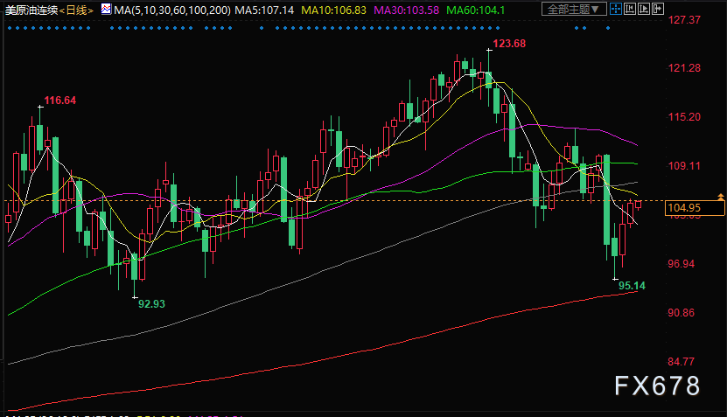Select the magenta MA30:103.58 legend value
727x417 pixels.
(406, 10)
